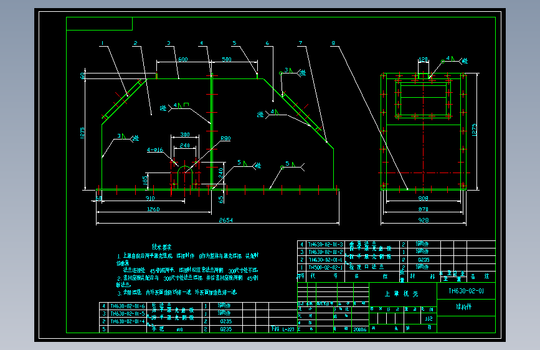The image size is (540, 350).
Task: Select the 928 width dimension
Action: pyautogui.click(x=424, y=220)
